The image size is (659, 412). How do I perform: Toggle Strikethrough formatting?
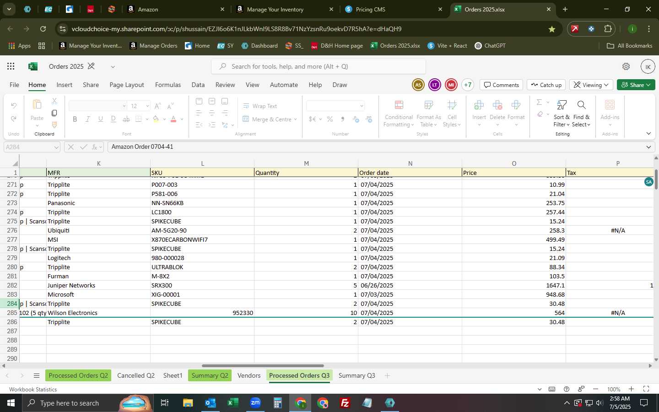[x=126, y=119]
